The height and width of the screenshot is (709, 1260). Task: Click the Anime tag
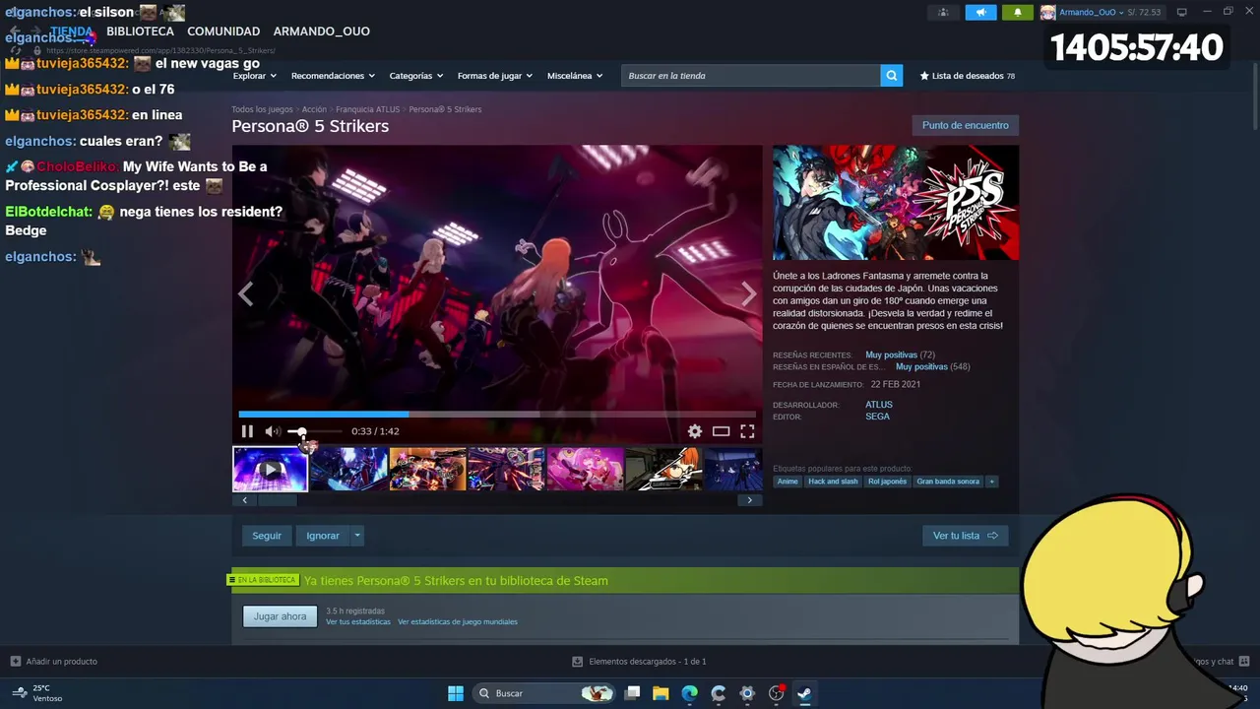pyautogui.click(x=787, y=482)
